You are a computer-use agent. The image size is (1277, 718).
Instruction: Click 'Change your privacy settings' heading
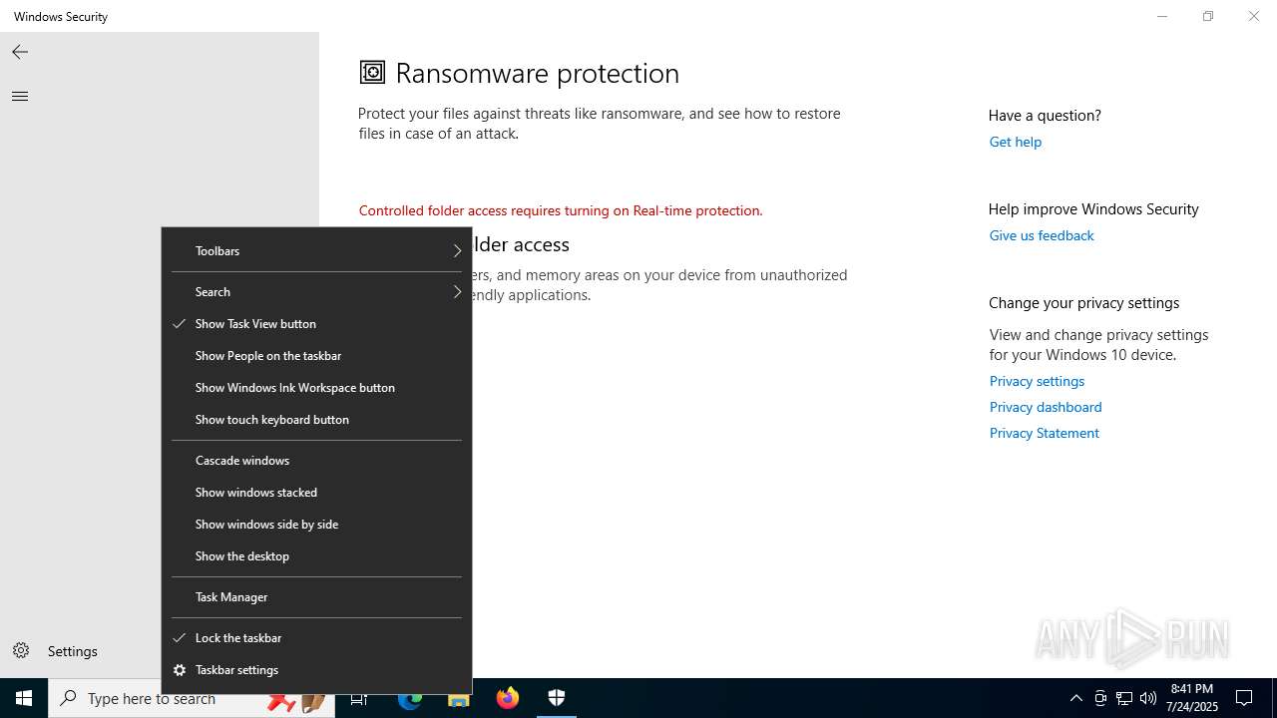pos(1083,303)
